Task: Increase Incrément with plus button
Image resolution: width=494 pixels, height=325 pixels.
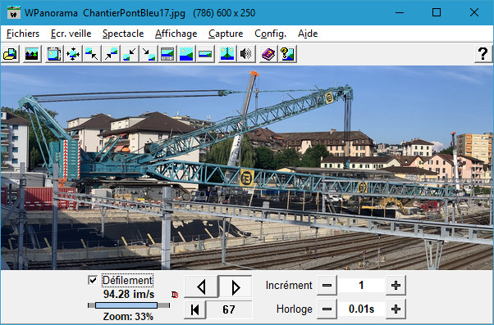Action: 396,286
